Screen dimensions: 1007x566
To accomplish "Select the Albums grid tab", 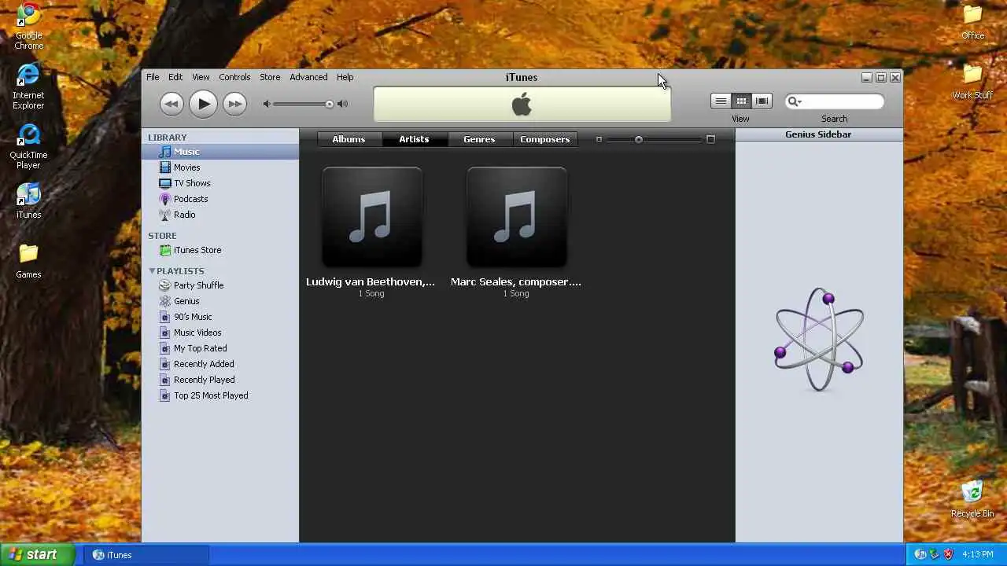I will (349, 139).
